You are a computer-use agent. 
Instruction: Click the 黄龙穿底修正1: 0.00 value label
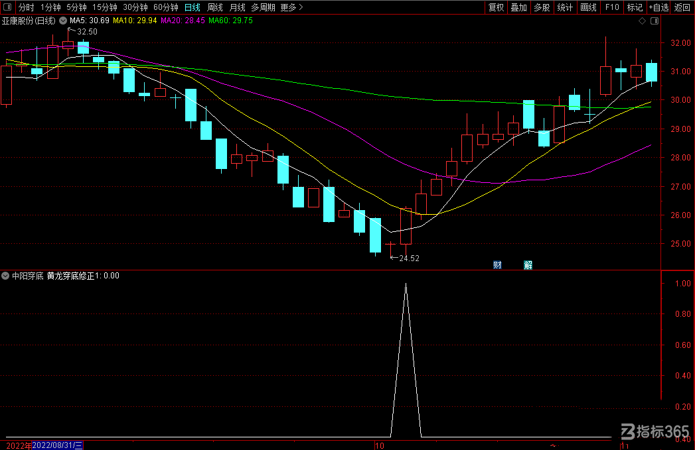tap(83, 276)
